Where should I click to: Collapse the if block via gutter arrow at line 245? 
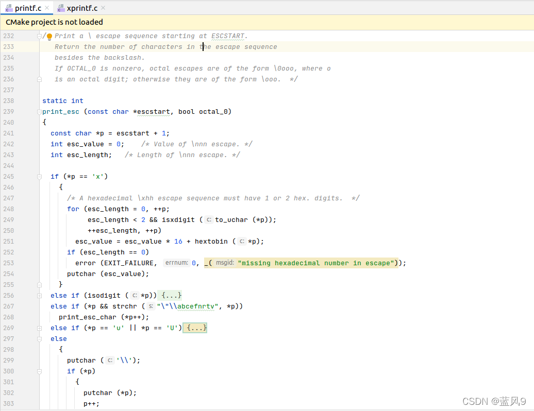click(x=39, y=176)
